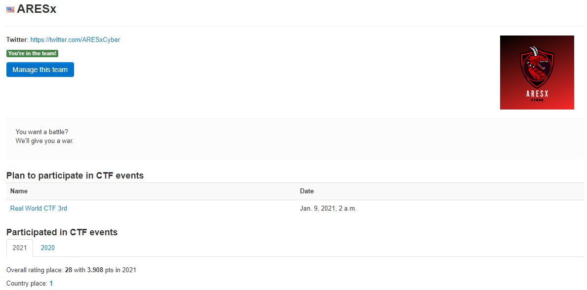This screenshot has width=587, height=290.
Task: Click the Jan. 9, 2021 date cell
Action: (x=328, y=209)
